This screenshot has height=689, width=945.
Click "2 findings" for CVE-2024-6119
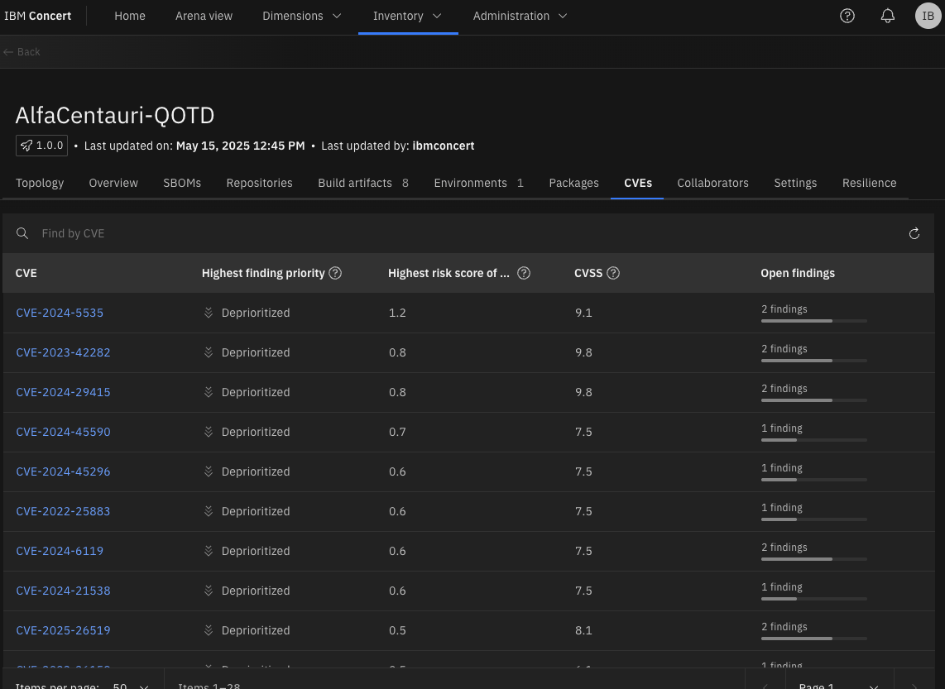pos(784,548)
